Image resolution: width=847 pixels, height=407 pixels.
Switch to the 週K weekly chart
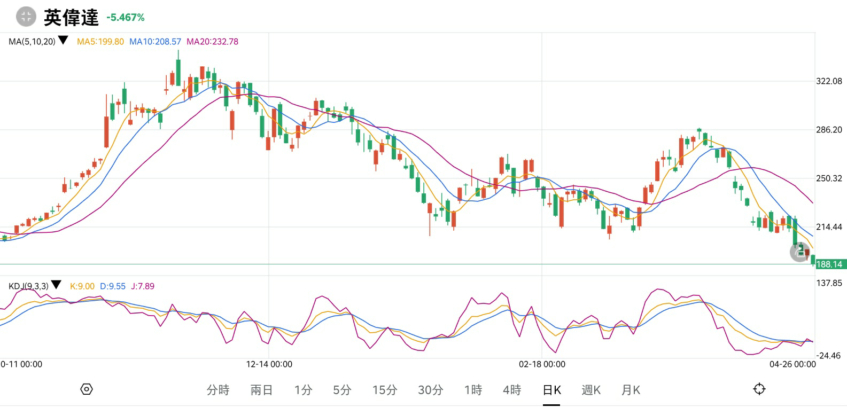pyautogui.click(x=591, y=390)
